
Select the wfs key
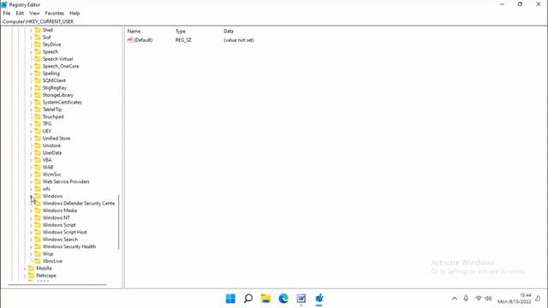tap(46, 189)
